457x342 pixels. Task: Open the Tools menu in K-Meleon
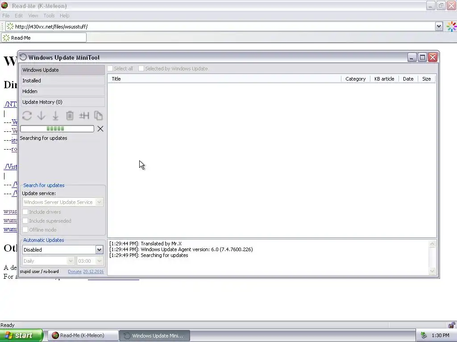[x=49, y=16]
